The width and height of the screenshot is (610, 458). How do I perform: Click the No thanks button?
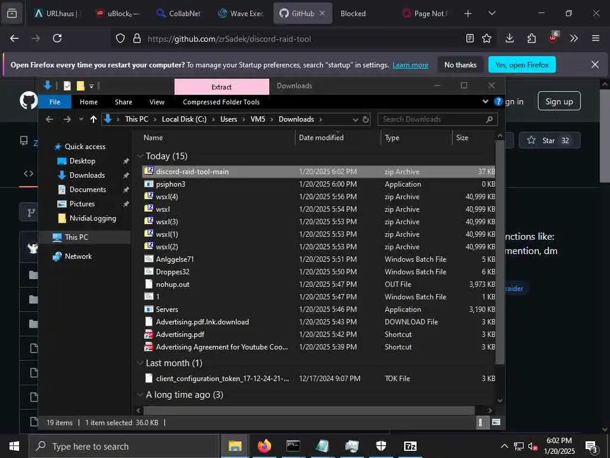click(460, 64)
